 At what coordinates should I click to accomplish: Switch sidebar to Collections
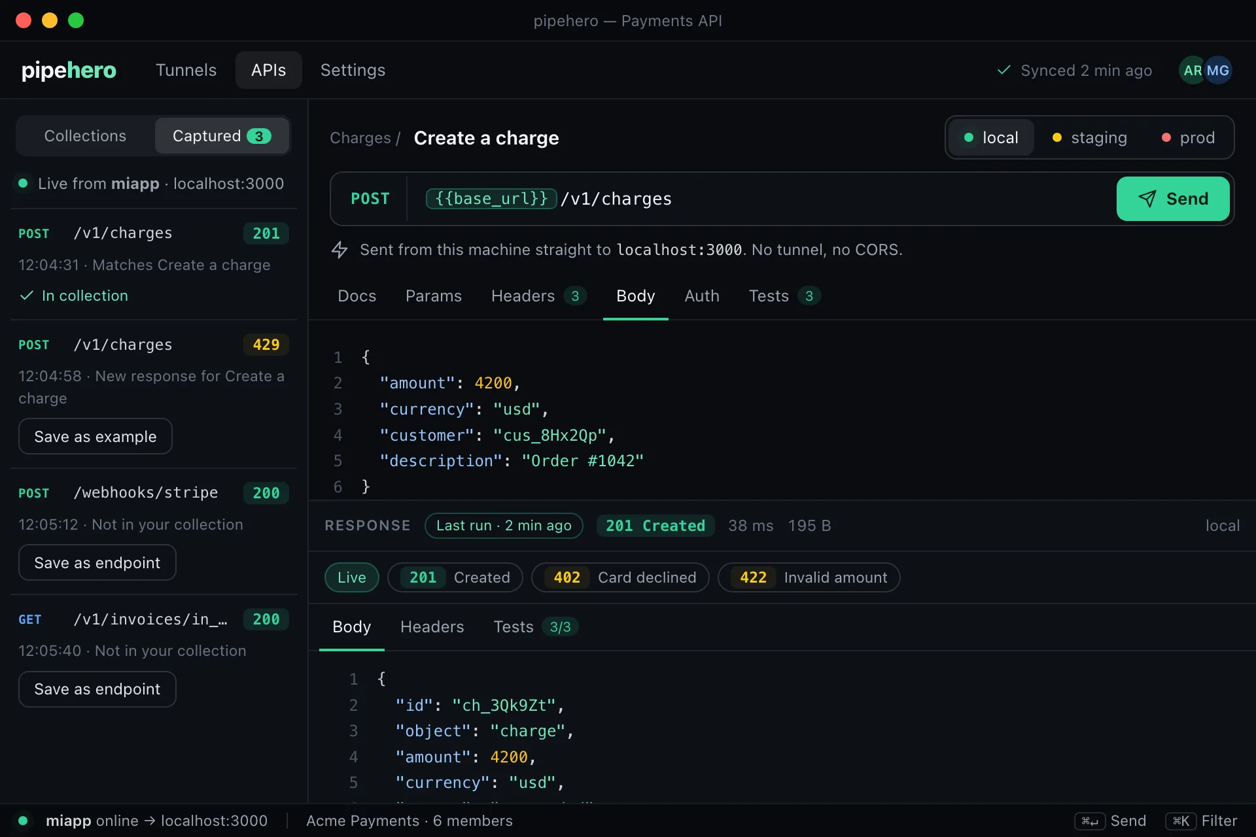point(85,136)
